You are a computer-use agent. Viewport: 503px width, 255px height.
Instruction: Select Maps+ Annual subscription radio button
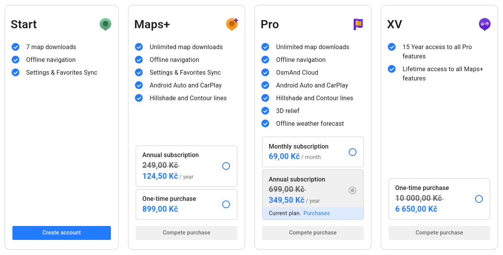[x=226, y=166]
